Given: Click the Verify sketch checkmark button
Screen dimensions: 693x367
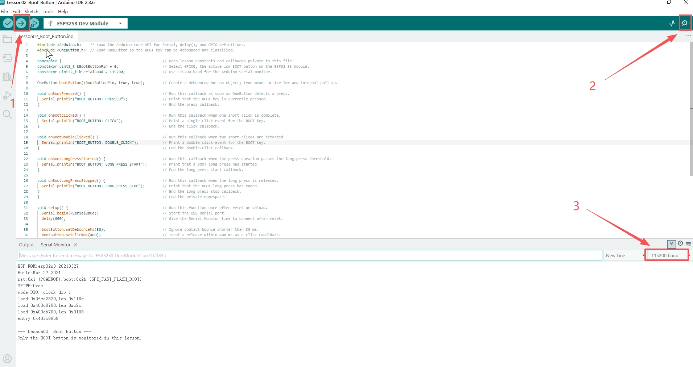Looking at the screenshot, I should [8, 24].
